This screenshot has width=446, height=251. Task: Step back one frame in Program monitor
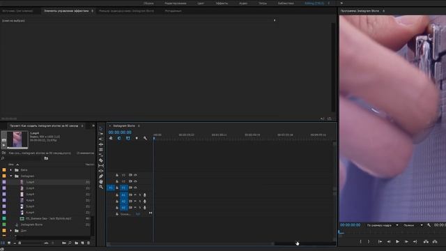389,242
